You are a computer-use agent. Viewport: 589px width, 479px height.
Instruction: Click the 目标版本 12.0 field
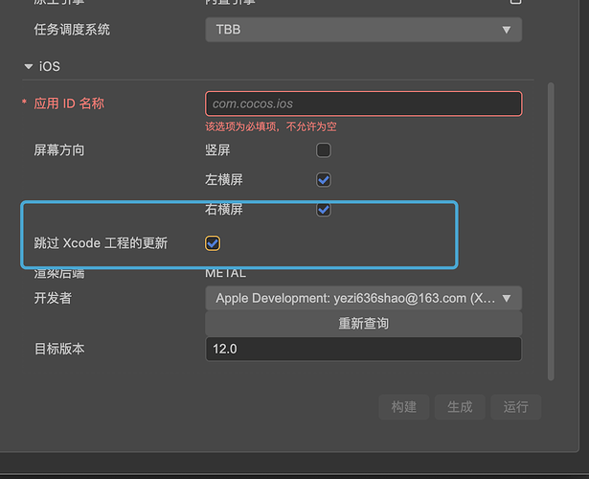click(x=363, y=349)
